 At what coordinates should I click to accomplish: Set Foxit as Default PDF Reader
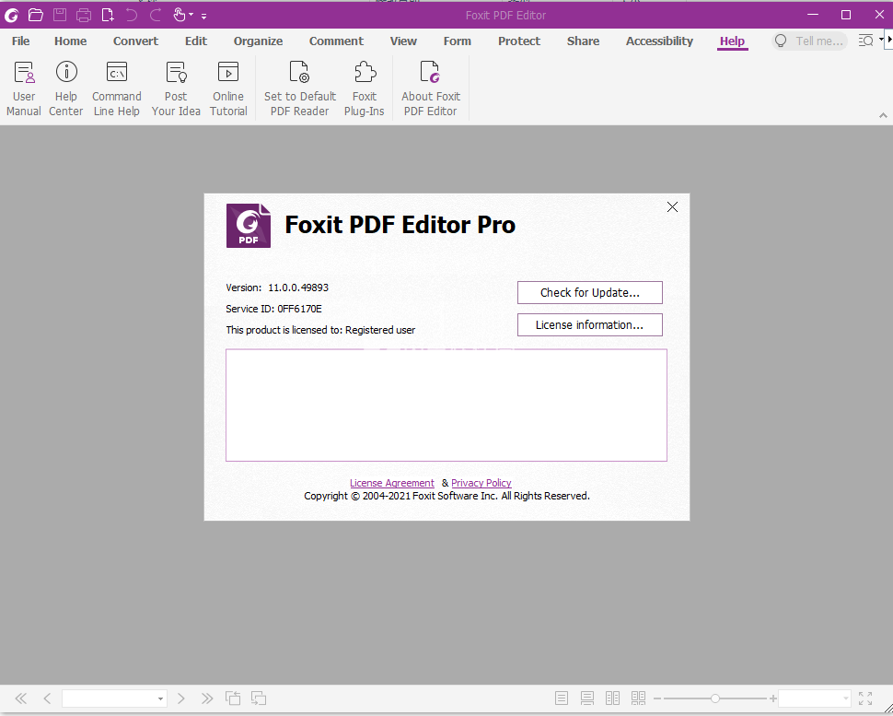point(299,88)
